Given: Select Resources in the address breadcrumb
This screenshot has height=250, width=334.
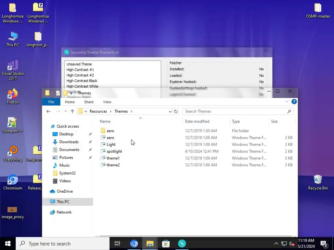Looking at the screenshot, I should point(98,111).
